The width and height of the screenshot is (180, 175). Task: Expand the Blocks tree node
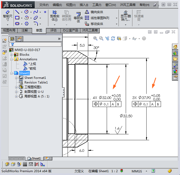tap(11, 55)
